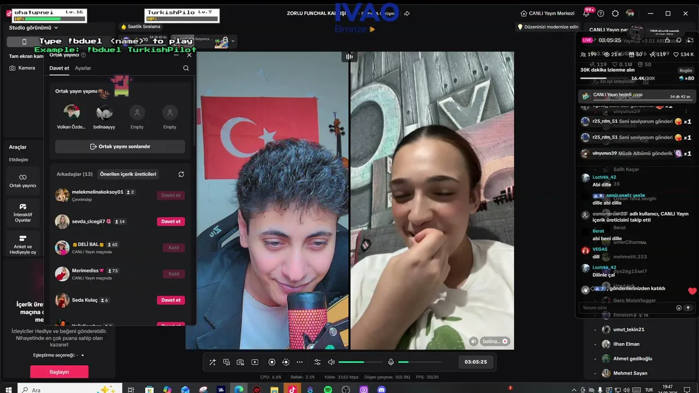Open the audio bars icon above the video
Screen dimensions: 699x393
349,56
